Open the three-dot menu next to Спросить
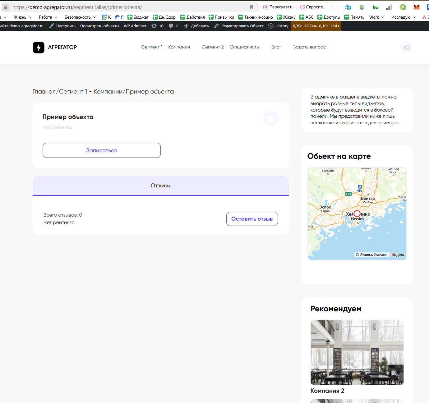Image resolution: width=429 pixels, height=403 pixels. tap(333, 7)
